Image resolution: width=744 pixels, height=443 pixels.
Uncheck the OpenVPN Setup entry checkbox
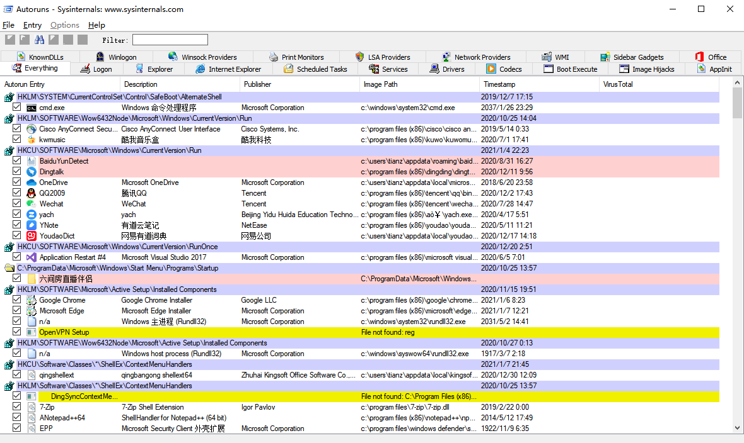point(16,332)
